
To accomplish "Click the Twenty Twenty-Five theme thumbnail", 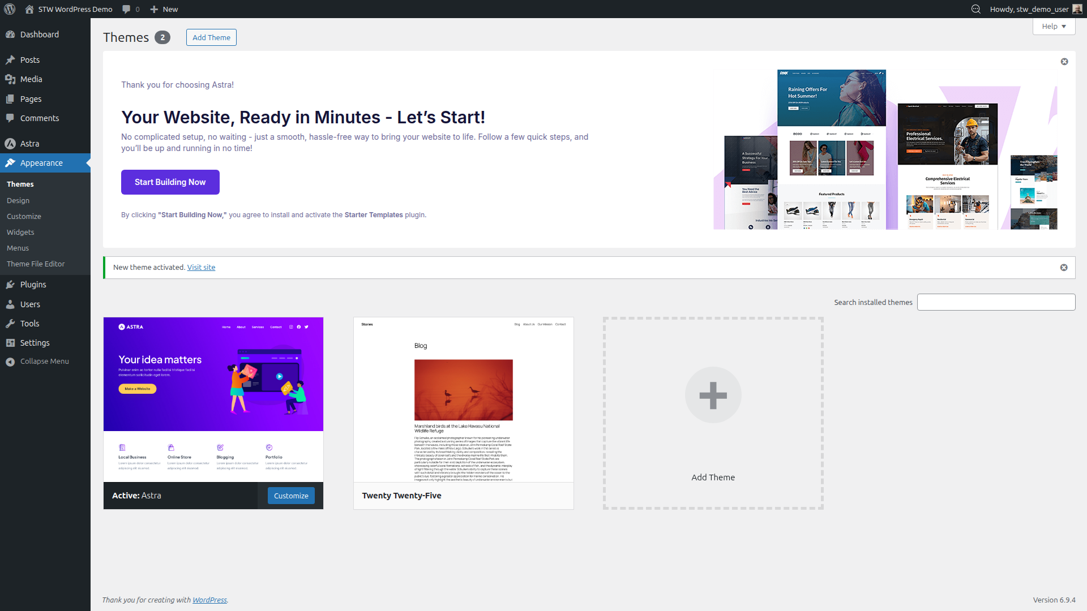I will (x=464, y=399).
